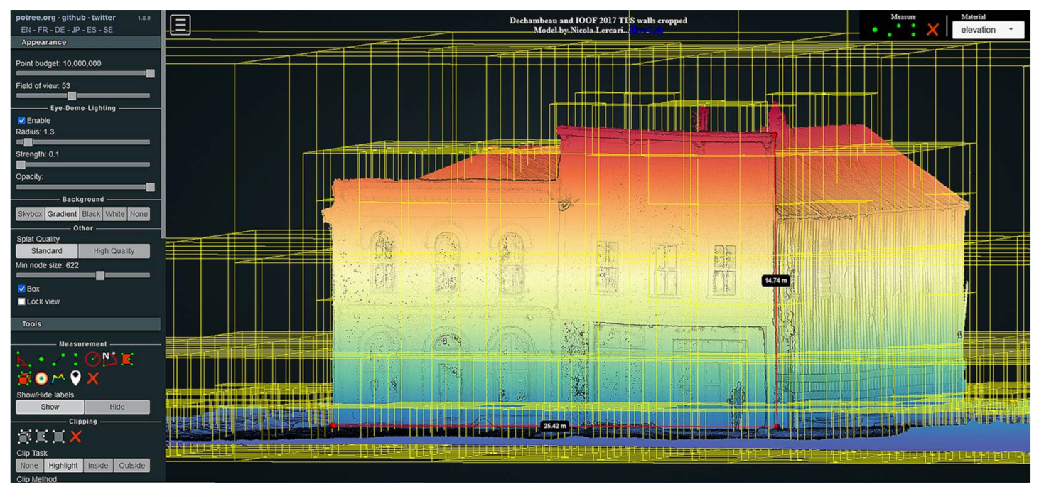The image size is (1039, 492).
Task: Click the 25.42 m distance label
Action: tap(554, 425)
